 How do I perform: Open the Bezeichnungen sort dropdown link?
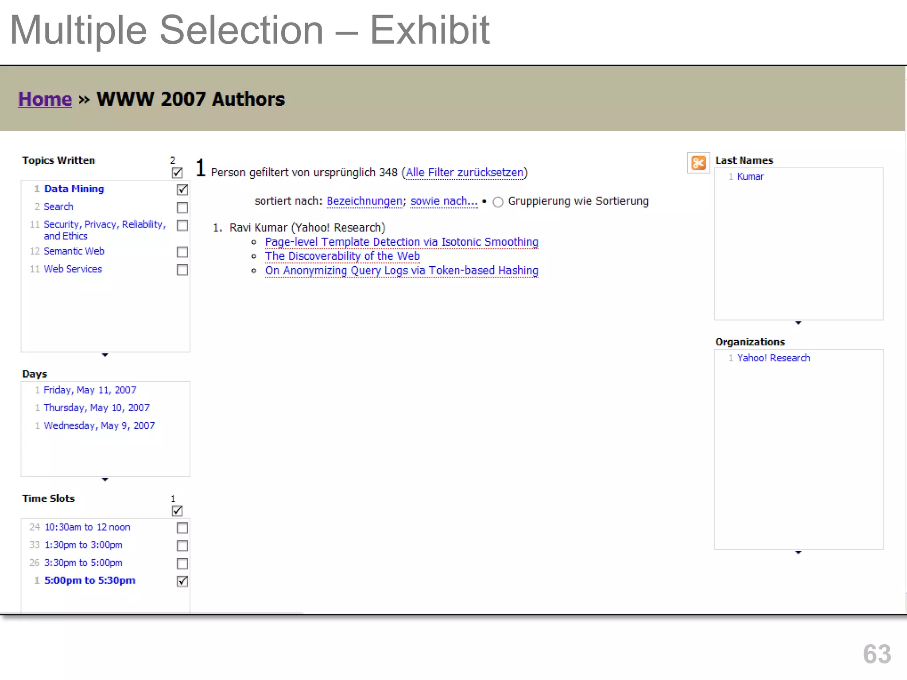pyautogui.click(x=364, y=201)
